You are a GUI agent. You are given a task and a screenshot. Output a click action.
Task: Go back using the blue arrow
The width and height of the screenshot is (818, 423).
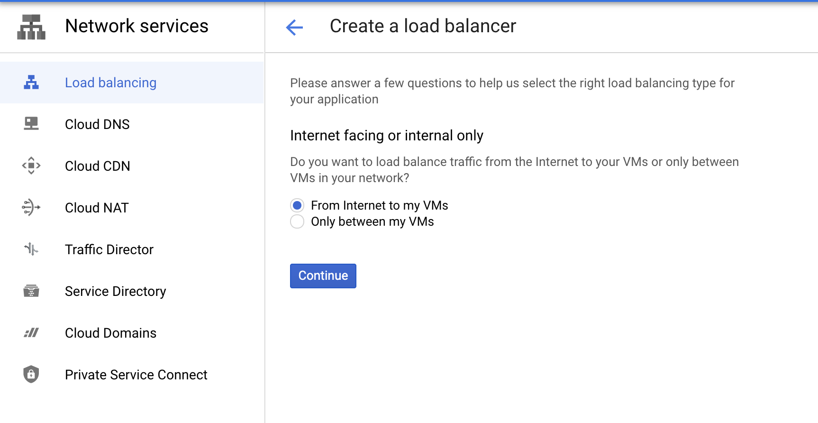point(294,28)
